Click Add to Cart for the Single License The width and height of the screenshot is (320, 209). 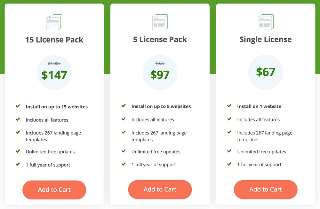266,190
